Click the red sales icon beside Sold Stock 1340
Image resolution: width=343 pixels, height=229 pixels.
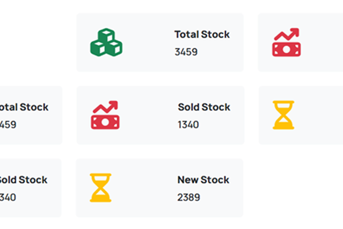[x=105, y=115]
